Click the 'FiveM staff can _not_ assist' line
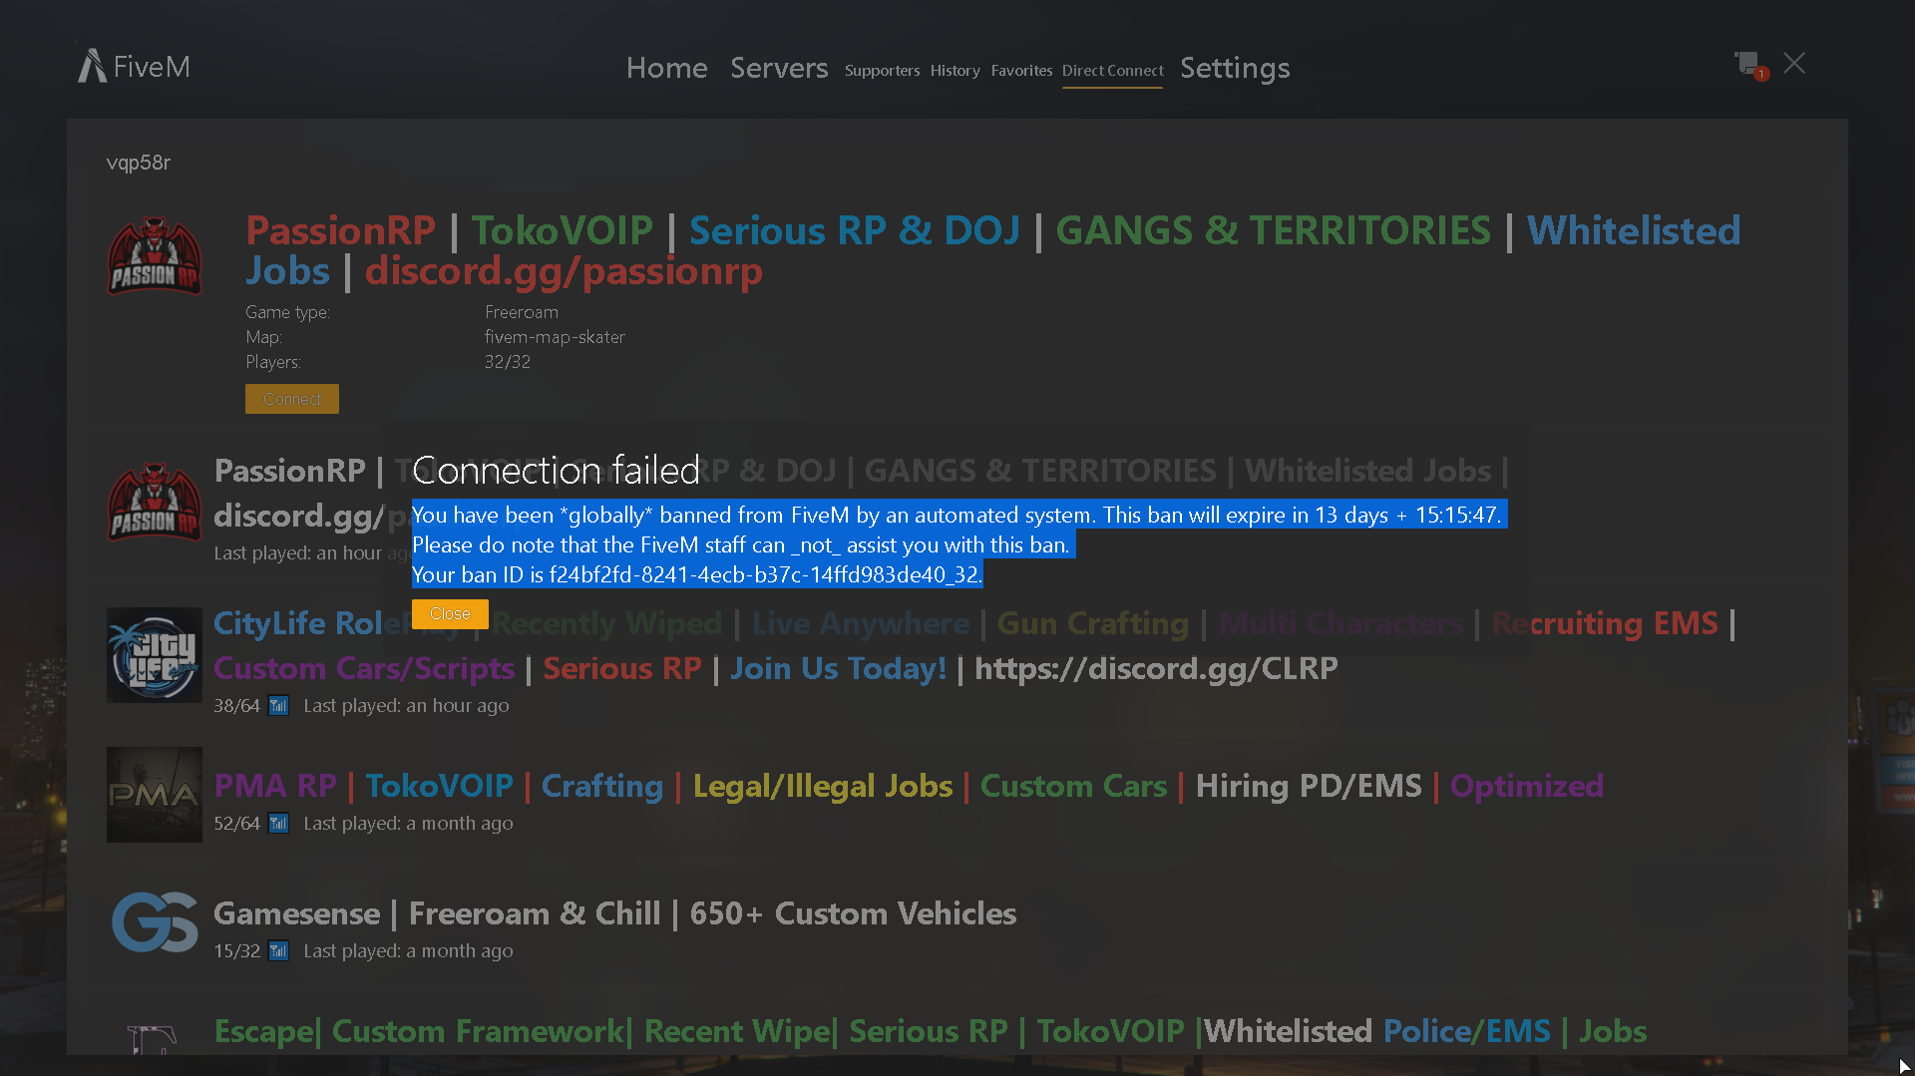1915x1076 pixels. (741, 544)
